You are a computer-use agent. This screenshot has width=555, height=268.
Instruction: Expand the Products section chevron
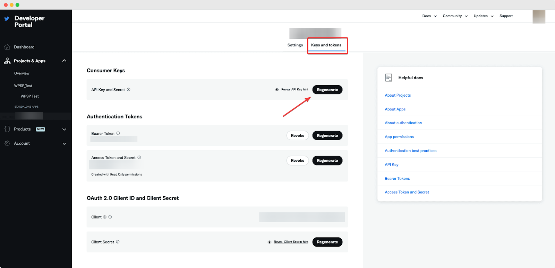point(64,129)
